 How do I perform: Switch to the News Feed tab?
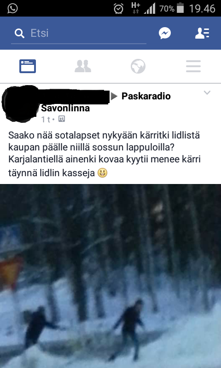(x=28, y=66)
